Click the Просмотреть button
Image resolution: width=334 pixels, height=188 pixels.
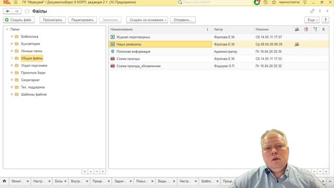click(x=53, y=20)
